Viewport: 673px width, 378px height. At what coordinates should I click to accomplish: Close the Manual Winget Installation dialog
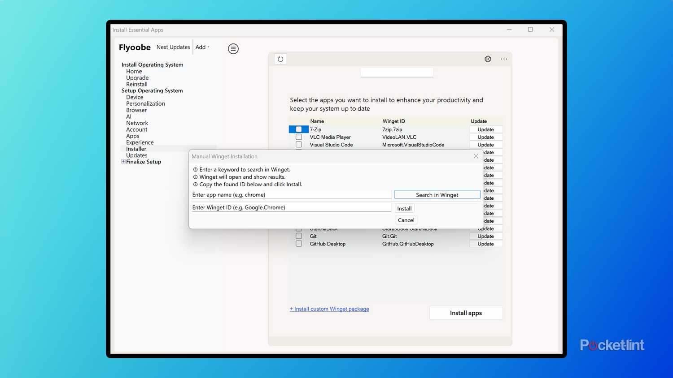(476, 156)
